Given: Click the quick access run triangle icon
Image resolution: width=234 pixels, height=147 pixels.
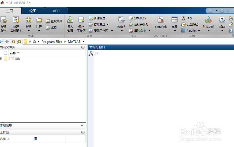Looking at the screenshot, I should pos(211,11).
